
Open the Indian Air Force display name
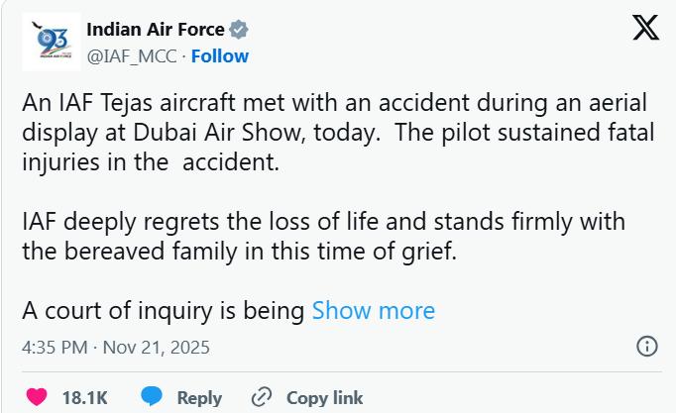(156, 31)
